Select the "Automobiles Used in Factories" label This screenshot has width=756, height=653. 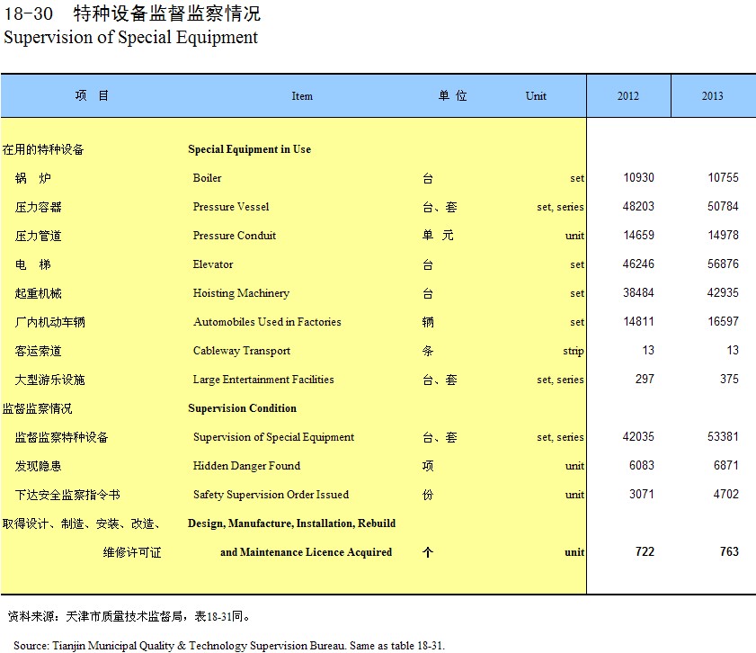[267, 322]
